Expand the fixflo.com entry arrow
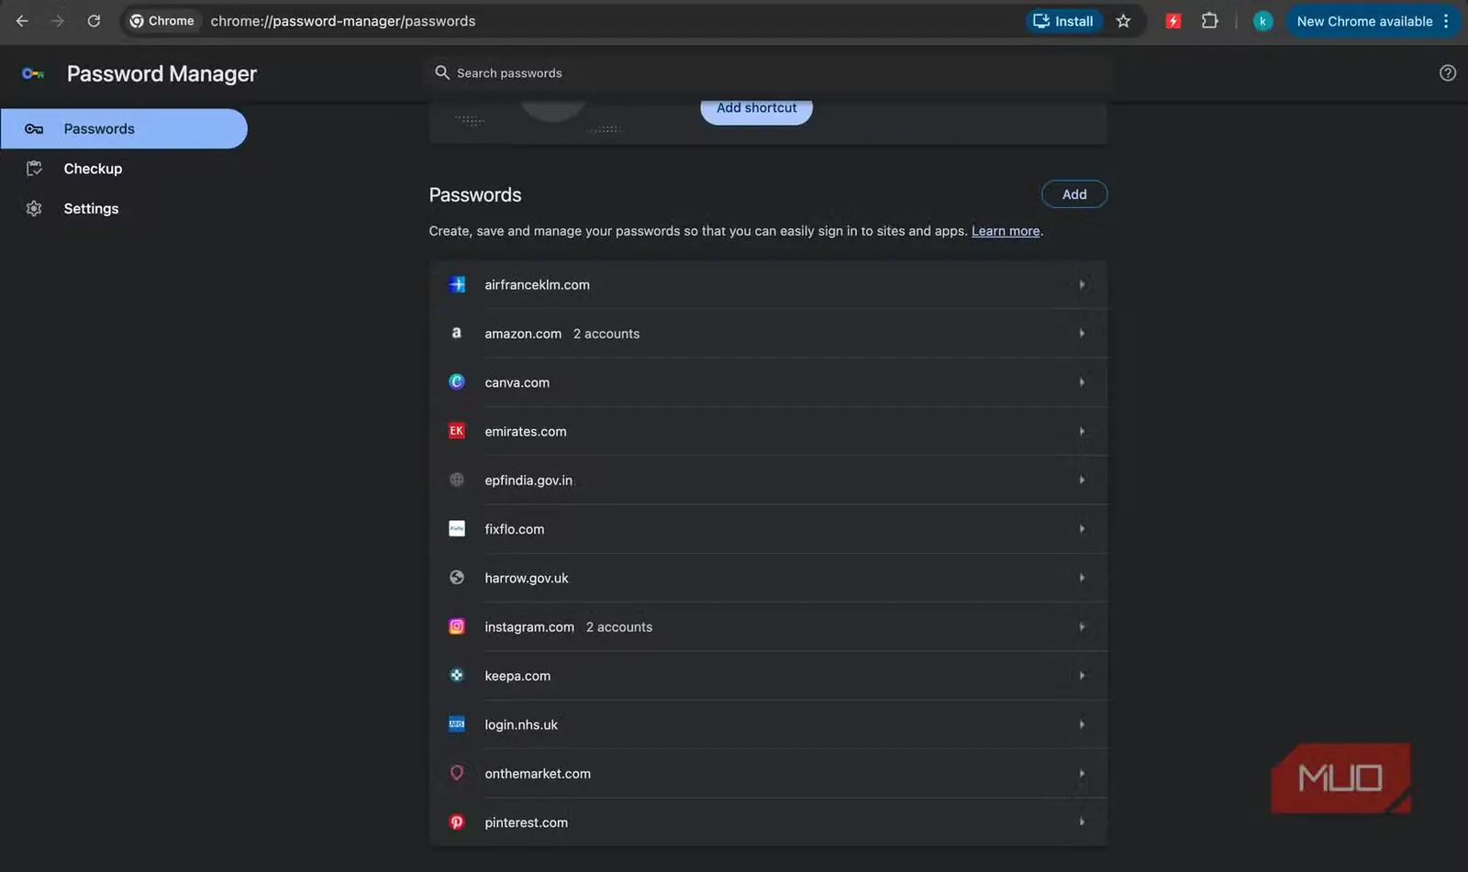This screenshot has height=872, width=1468. [1082, 529]
